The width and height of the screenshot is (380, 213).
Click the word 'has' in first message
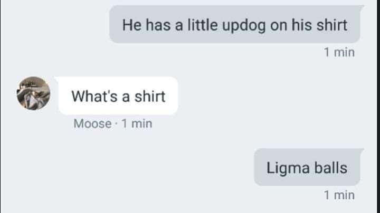[158, 25]
